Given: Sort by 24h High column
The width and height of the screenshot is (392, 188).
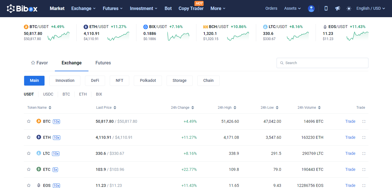Looking at the screenshot, I should tap(227, 108).
